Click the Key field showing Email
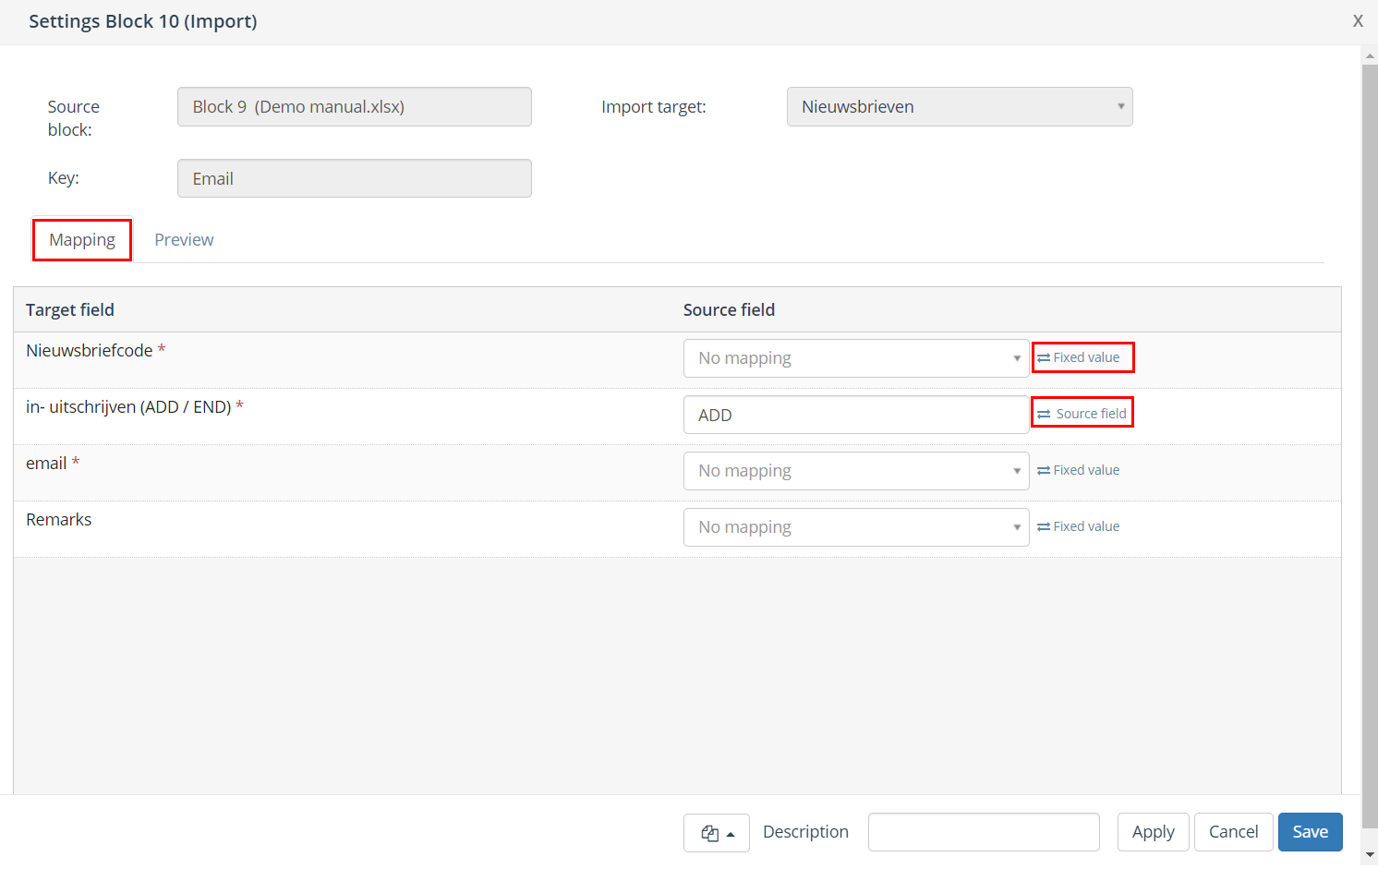This screenshot has width=1378, height=869. [x=354, y=178]
